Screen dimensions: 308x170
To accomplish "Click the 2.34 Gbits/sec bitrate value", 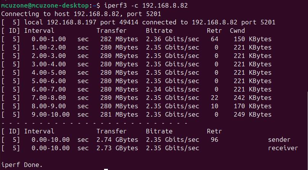I will pos(172,89).
